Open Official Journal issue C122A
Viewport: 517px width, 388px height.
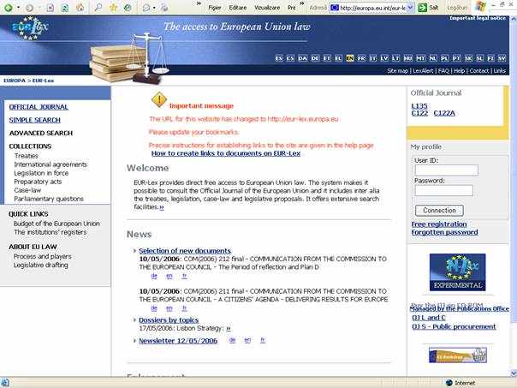click(x=444, y=113)
